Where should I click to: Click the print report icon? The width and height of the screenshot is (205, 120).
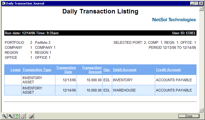pyautogui.click(x=31, y=116)
